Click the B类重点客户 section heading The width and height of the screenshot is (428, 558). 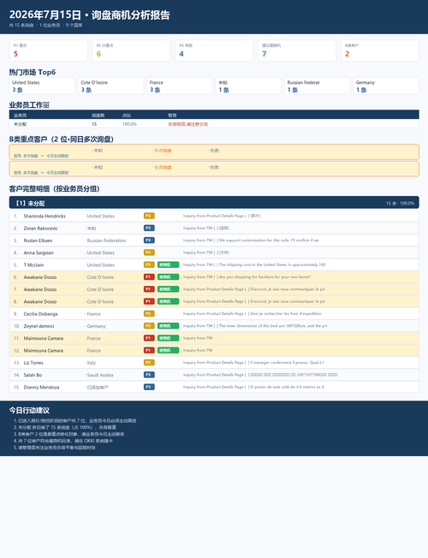coord(62,139)
